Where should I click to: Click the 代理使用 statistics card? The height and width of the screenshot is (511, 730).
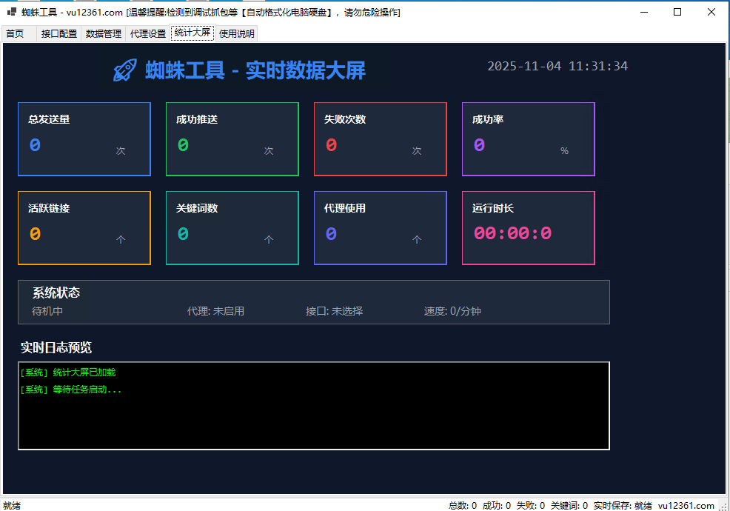[381, 228]
